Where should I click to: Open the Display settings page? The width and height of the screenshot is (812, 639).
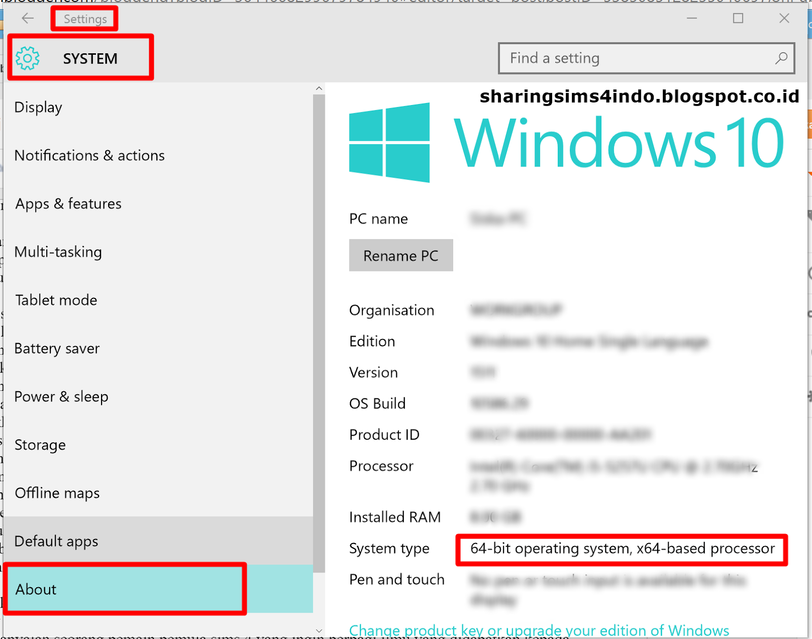click(x=158, y=107)
